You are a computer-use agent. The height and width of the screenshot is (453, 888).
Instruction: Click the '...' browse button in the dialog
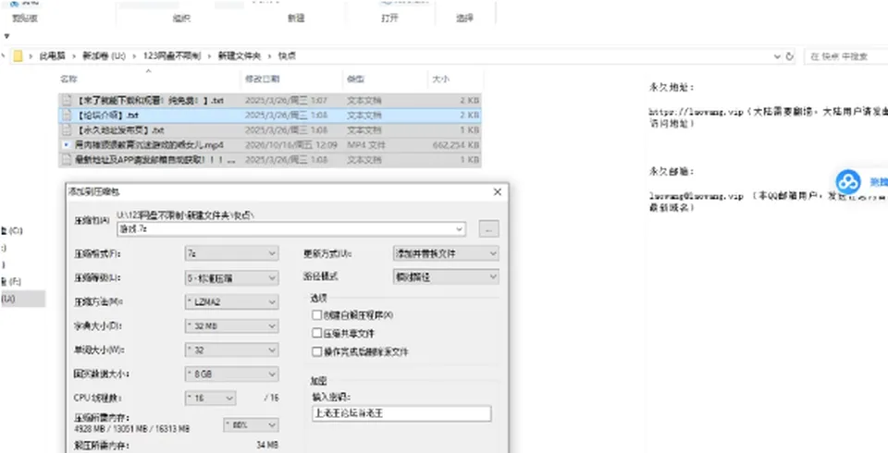[488, 228]
